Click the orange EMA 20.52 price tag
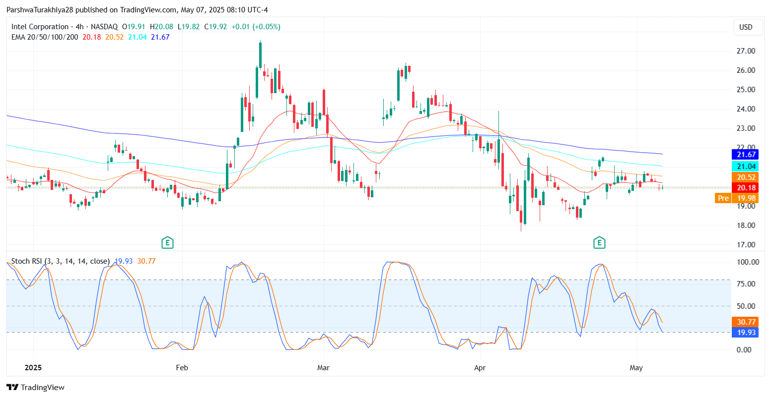The image size is (771, 398). click(745, 177)
